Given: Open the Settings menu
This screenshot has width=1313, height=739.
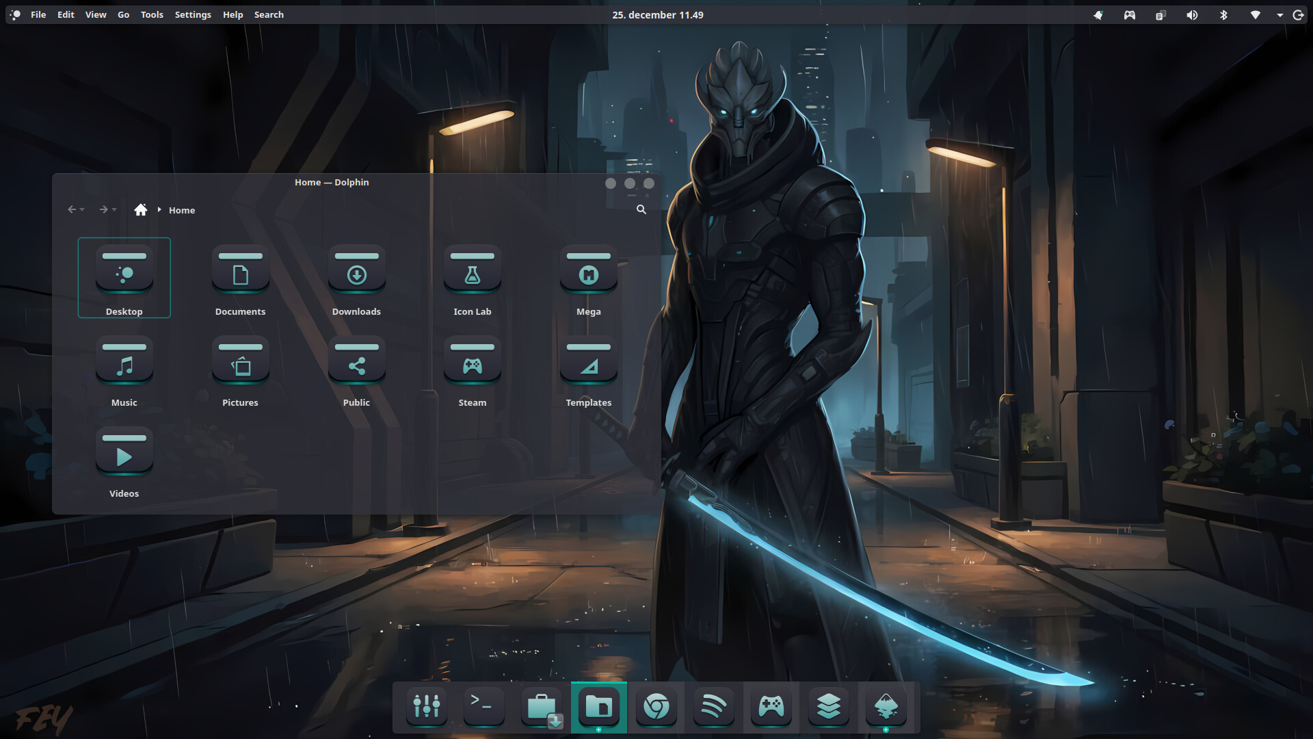Looking at the screenshot, I should (x=193, y=15).
